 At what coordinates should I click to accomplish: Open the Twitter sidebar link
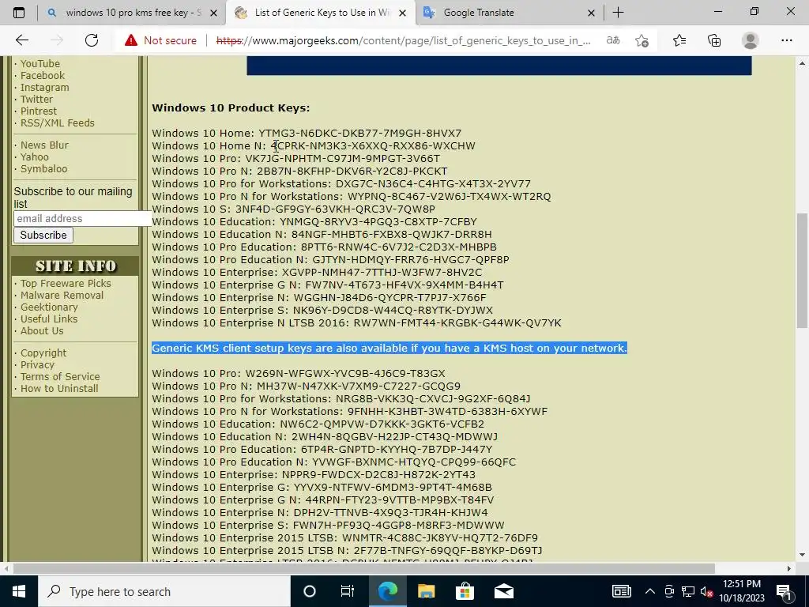36,99
